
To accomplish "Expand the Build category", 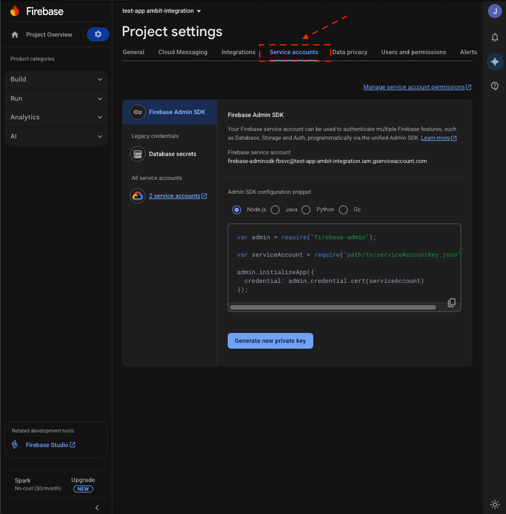I will click(56, 79).
